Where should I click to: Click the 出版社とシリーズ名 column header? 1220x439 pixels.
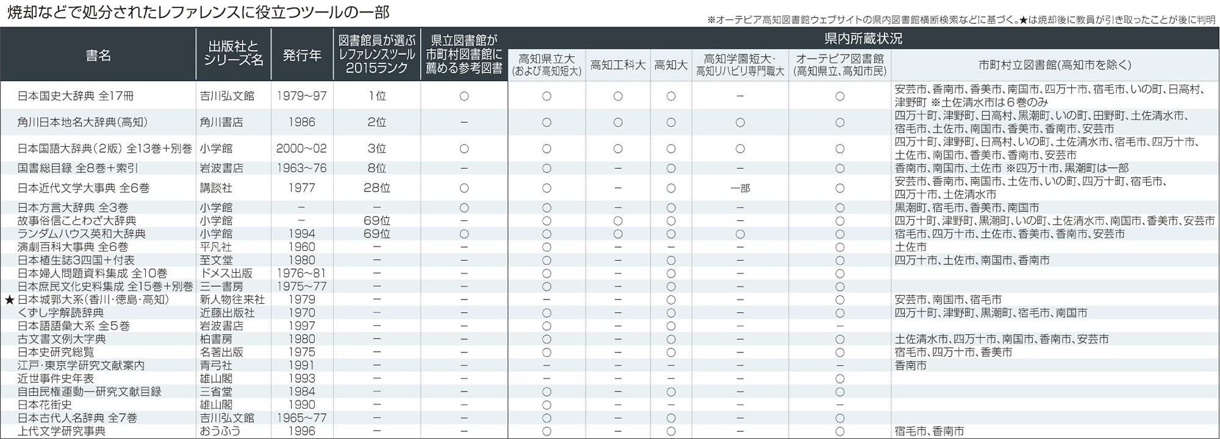pyautogui.click(x=233, y=54)
